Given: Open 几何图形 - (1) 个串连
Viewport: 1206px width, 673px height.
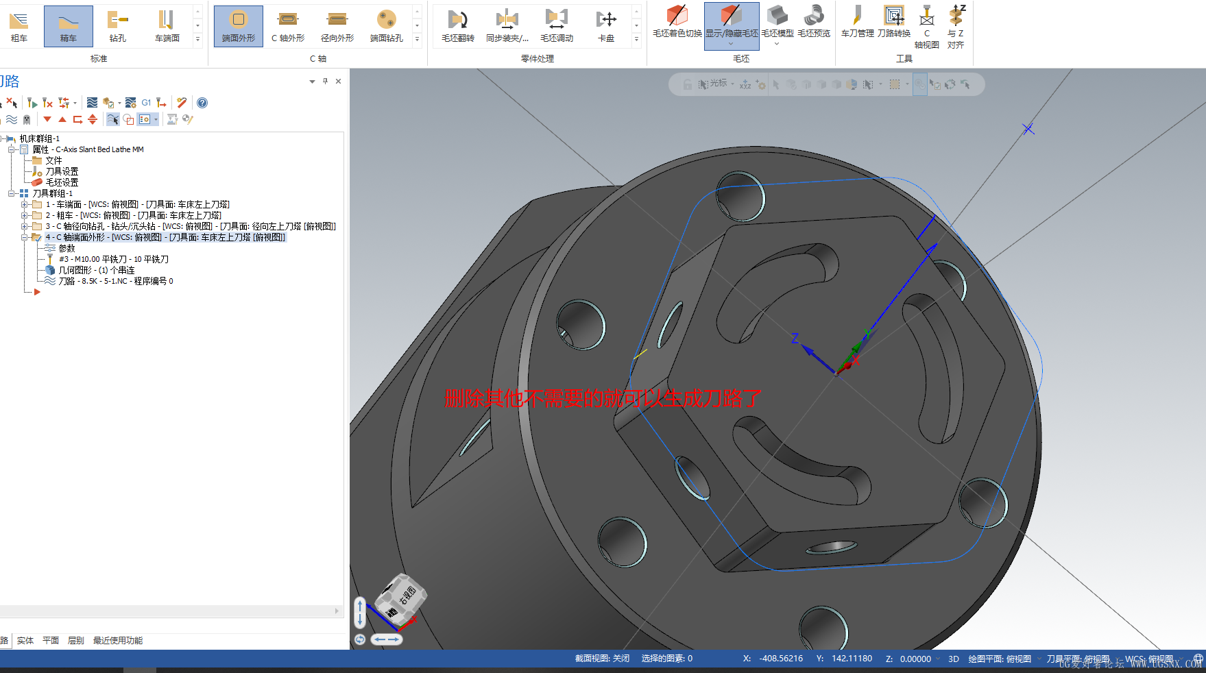Looking at the screenshot, I should click(97, 270).
